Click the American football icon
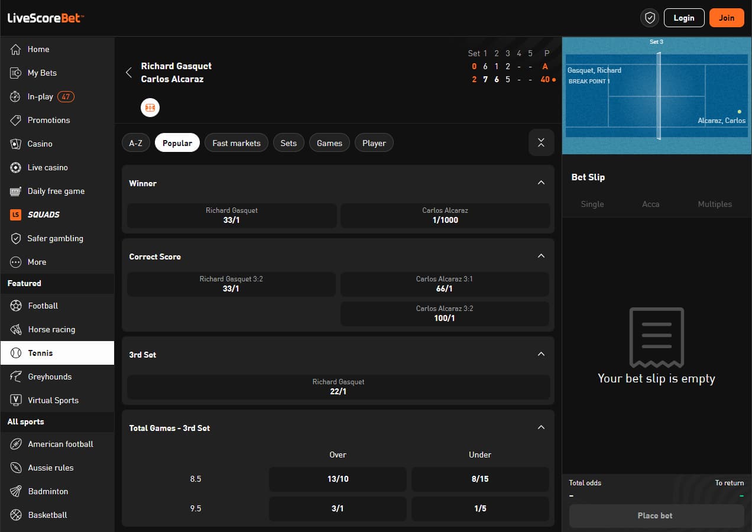752x532 pixels. pos(16,444)
